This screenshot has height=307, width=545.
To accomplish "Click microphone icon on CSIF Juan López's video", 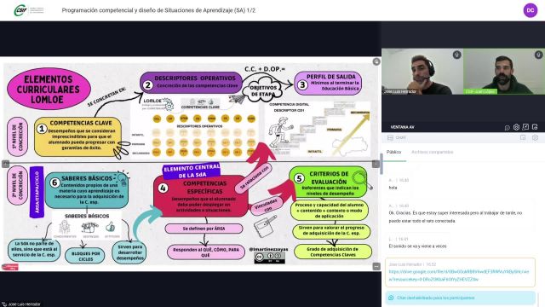I will pyautogui.click(x=538, y=55).
